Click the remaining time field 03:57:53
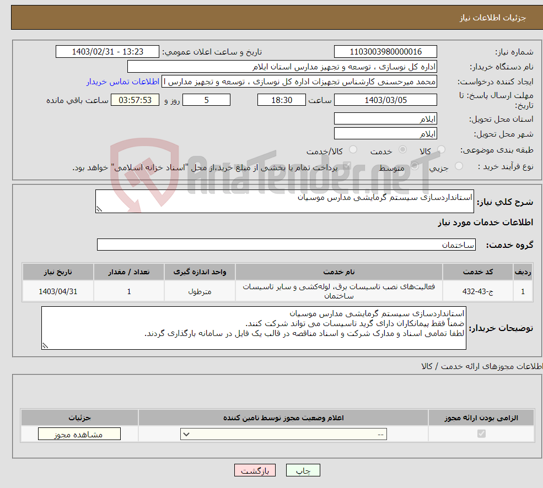Screen dimensions: 543x488 (135, 100)
